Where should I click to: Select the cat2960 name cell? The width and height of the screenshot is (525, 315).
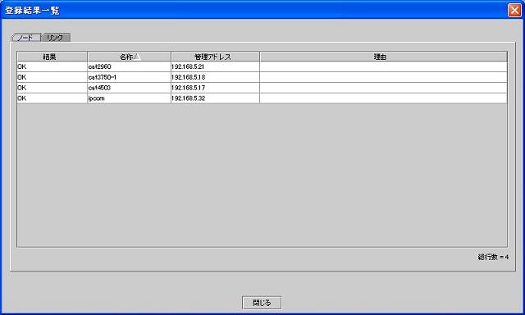click(x=130, y=66)
